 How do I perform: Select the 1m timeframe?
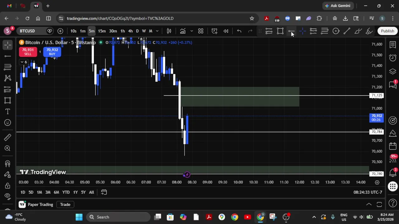[83, 31]
